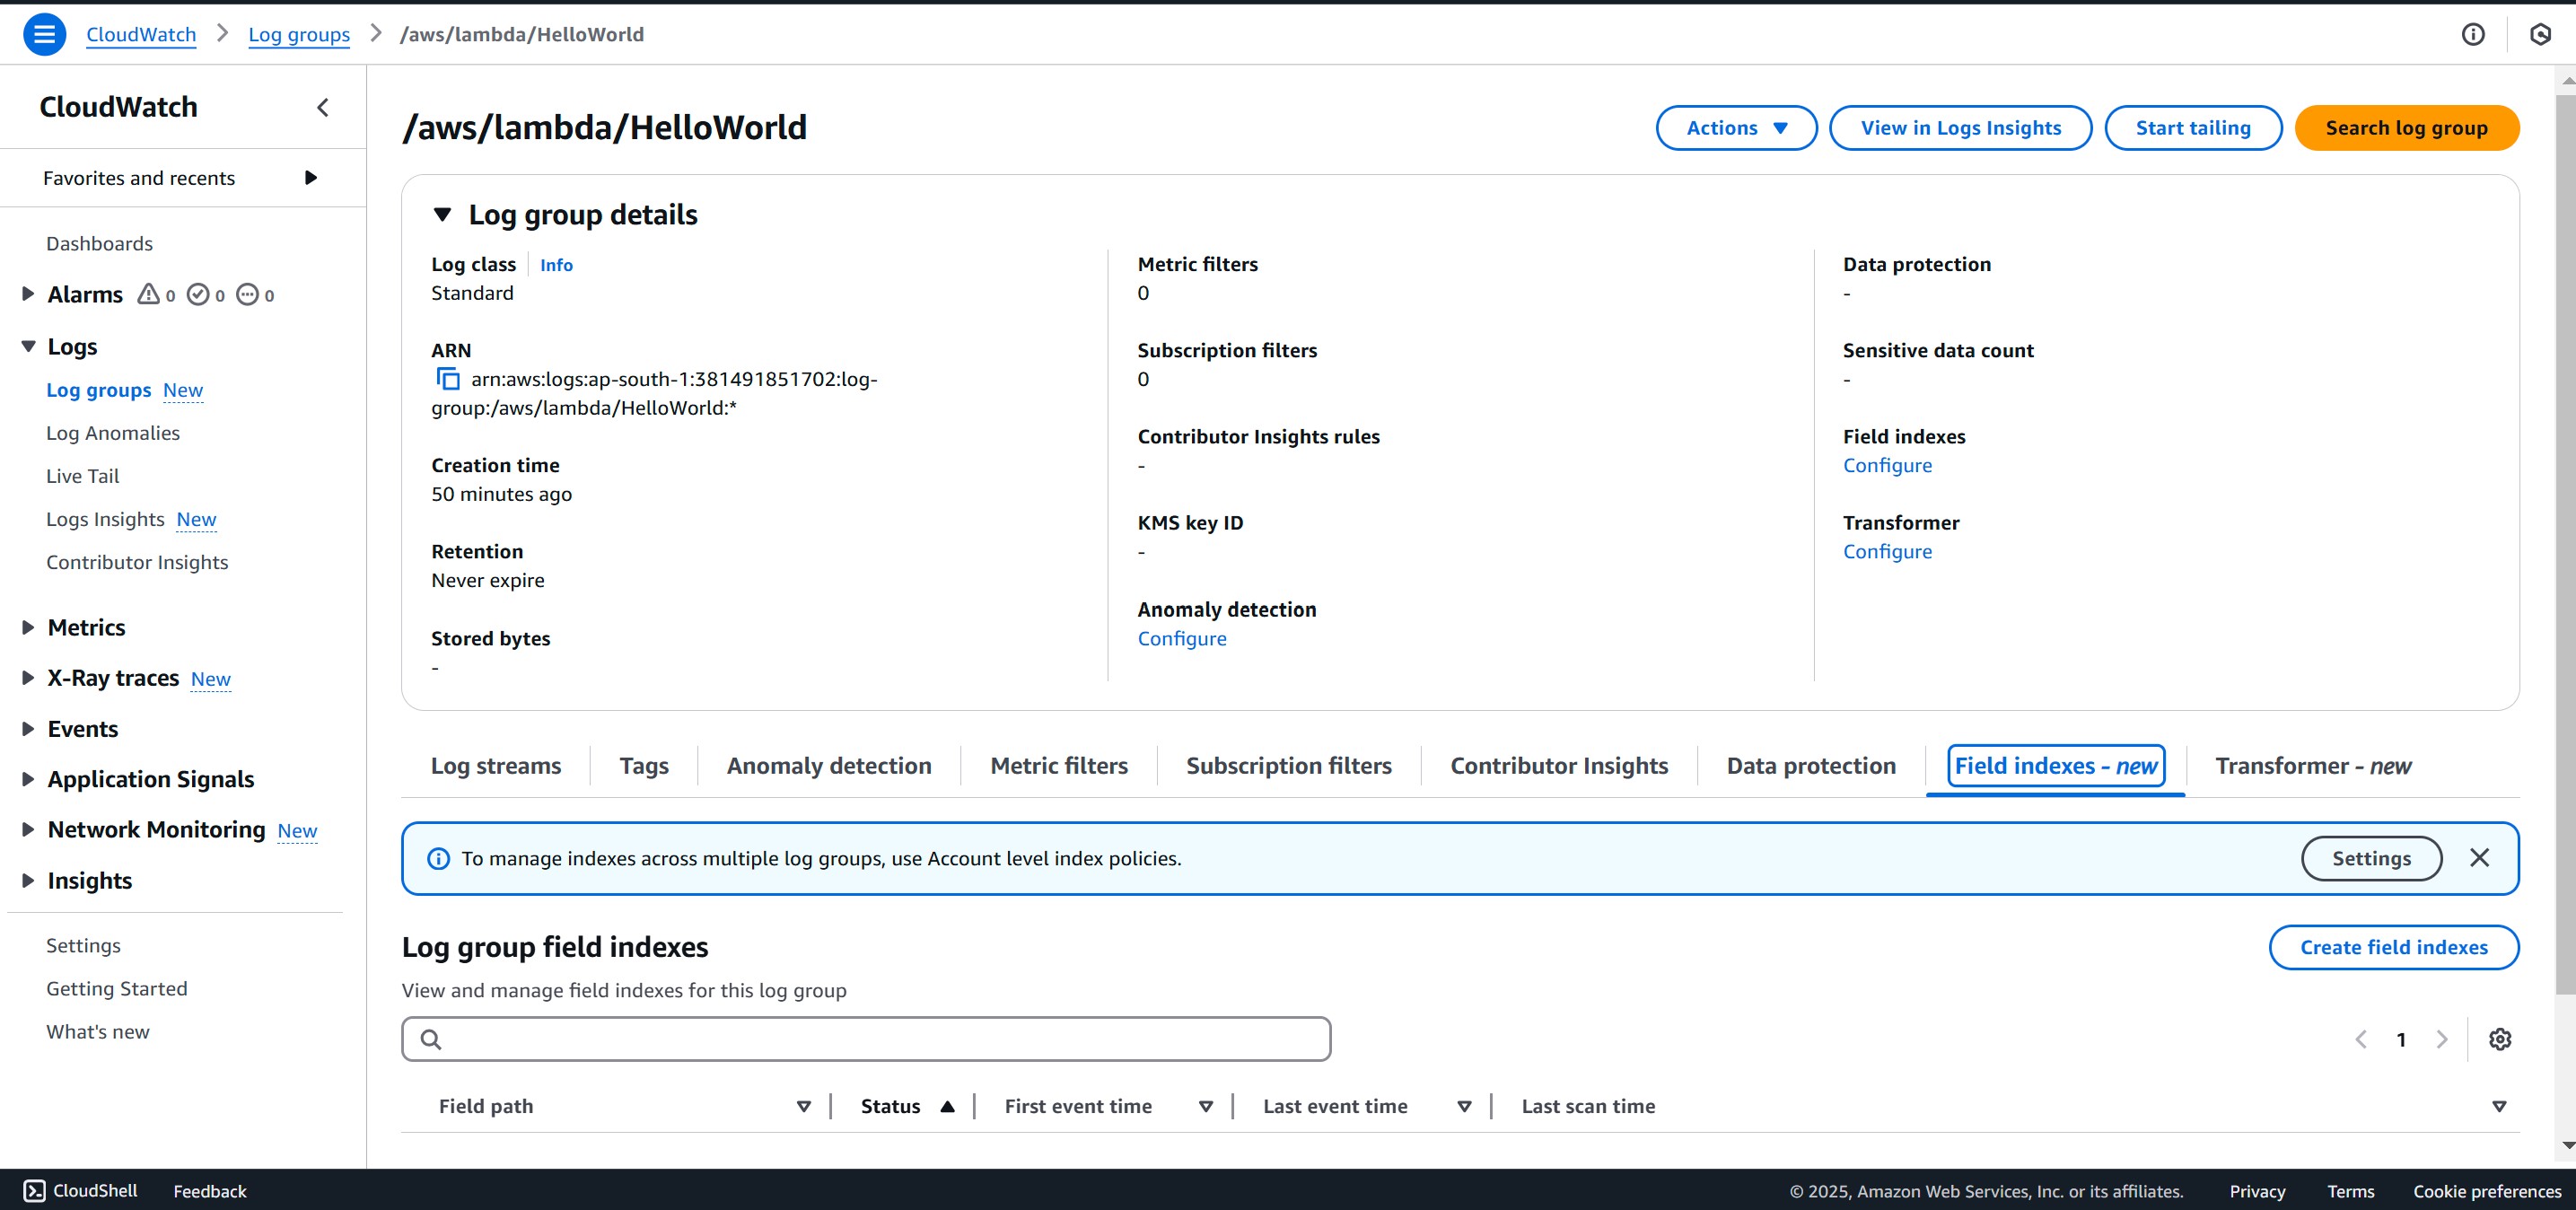Open the navigation hamburger menu
This screenshot has width=2576, height=1210.
coord(44,33)
